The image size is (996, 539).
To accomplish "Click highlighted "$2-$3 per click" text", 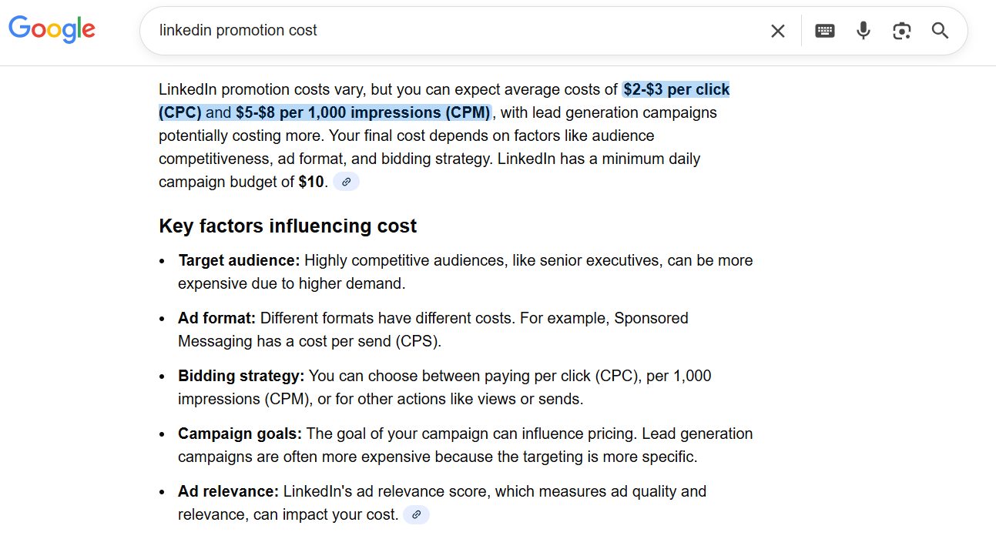I will [676, 89].
